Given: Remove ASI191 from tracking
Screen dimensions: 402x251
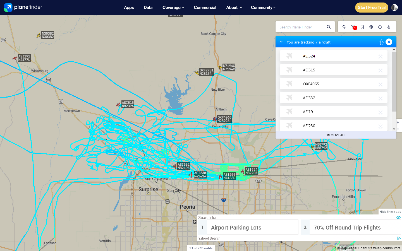Looking at the screenshot, I should pyautogui.click(x=381, y=112).
